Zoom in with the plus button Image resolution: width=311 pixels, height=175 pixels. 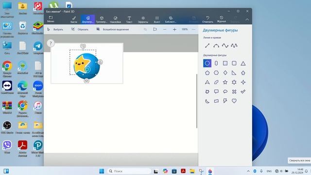click(x=174, y=29)
